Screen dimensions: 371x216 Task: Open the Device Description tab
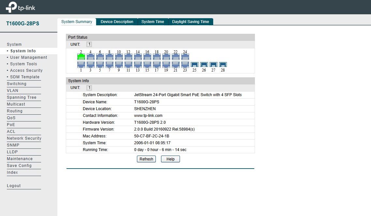tap(117, 22)
